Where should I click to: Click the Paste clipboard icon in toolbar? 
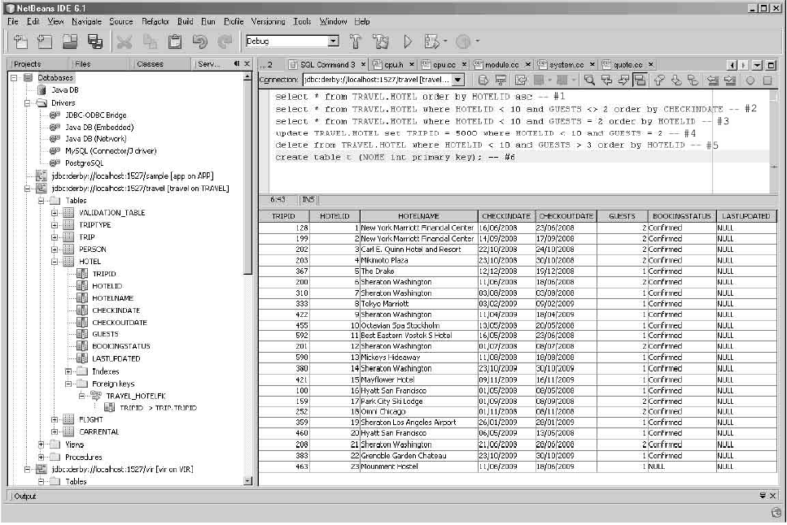174,41
